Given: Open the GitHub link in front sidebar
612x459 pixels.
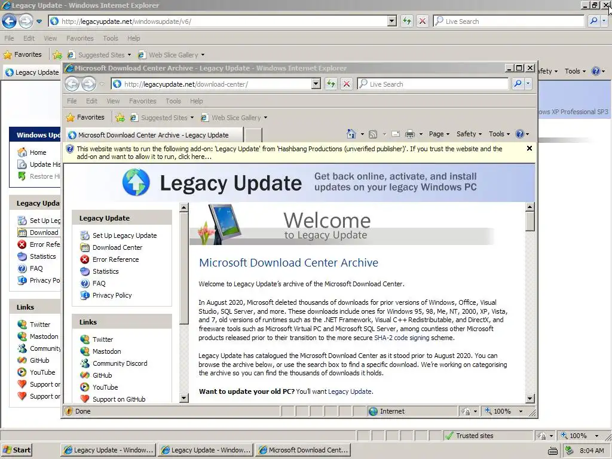Looking at the screenshot, I should click(x=102, y=375).
